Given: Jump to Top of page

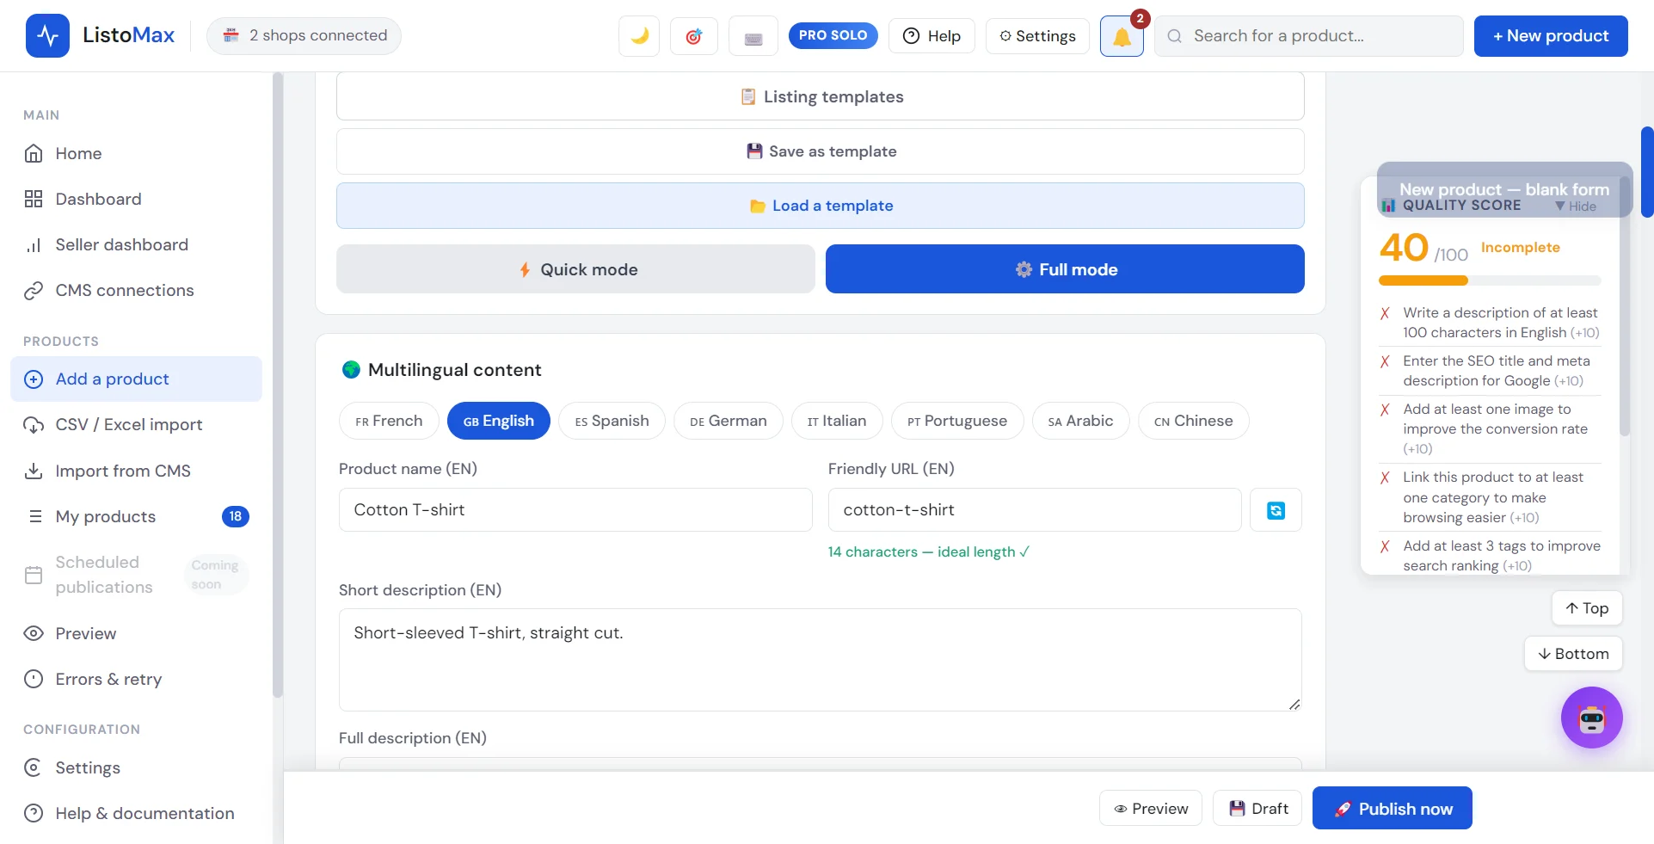Looking at the screenshot, I should point(1587,608).
